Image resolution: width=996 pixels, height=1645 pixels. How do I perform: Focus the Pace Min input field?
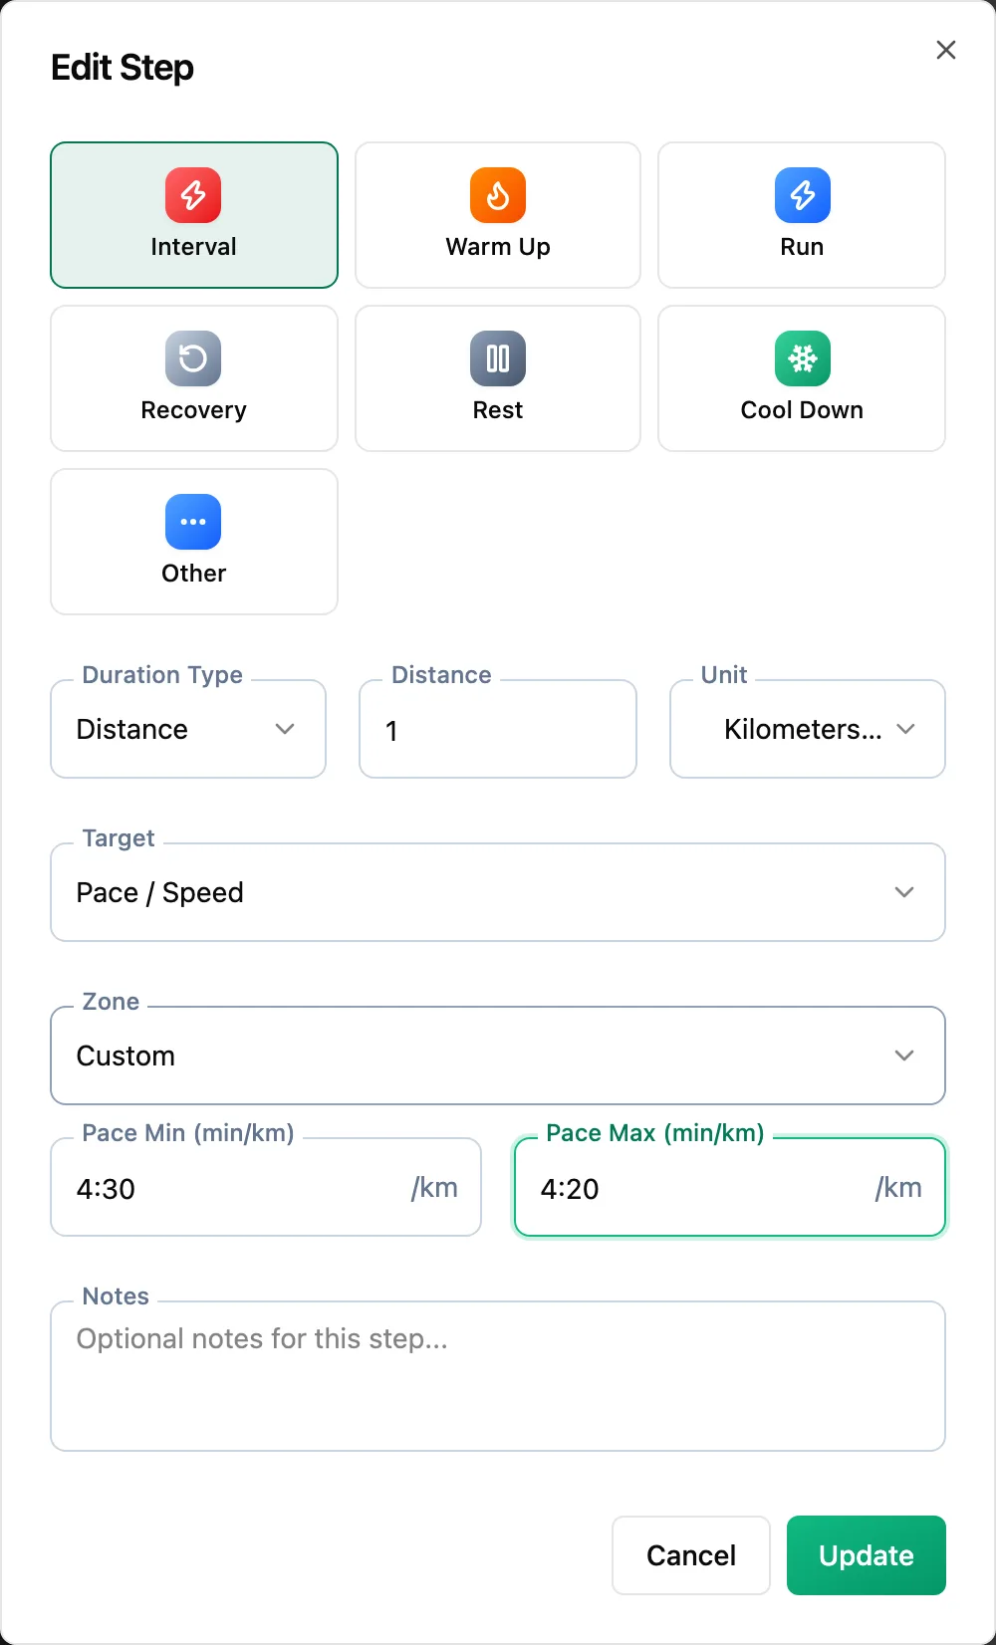[x=266, y=1187]
